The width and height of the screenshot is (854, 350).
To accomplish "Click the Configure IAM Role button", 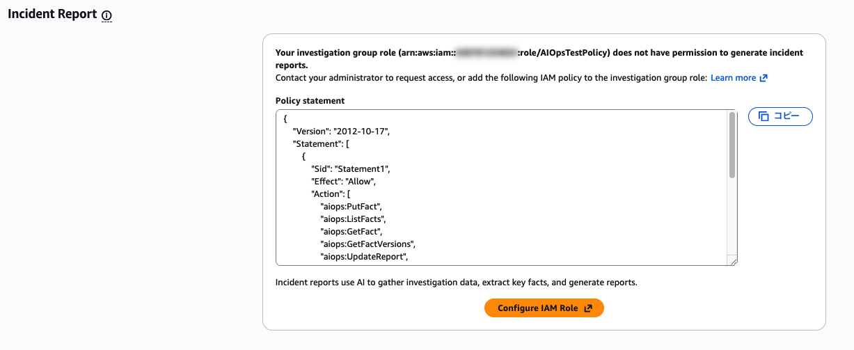I will (544, 308).
